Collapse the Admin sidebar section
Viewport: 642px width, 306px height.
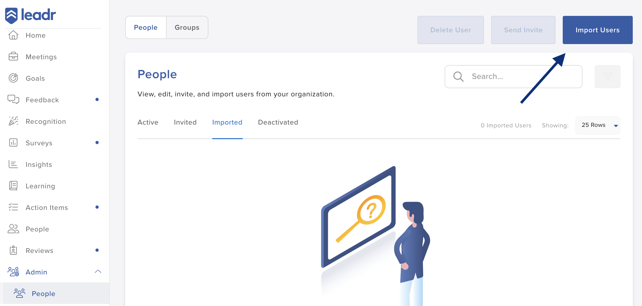pos(98,272)
